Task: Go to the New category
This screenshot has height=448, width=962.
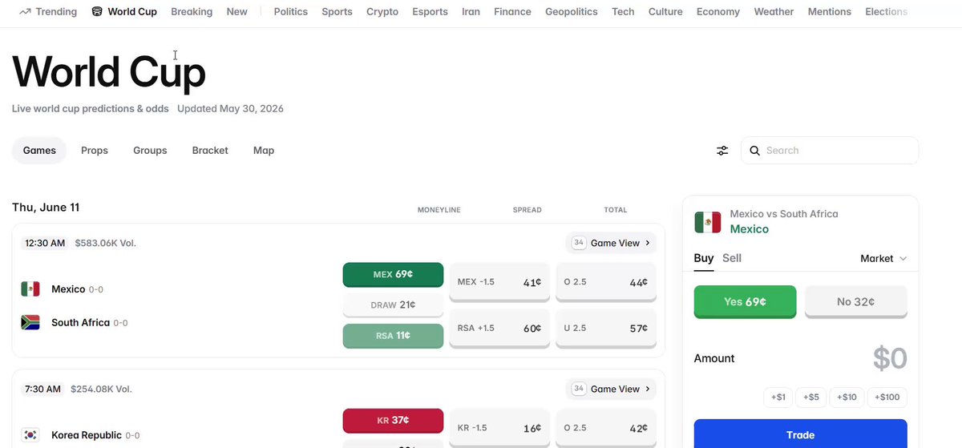Action: [x=237, y=11]
